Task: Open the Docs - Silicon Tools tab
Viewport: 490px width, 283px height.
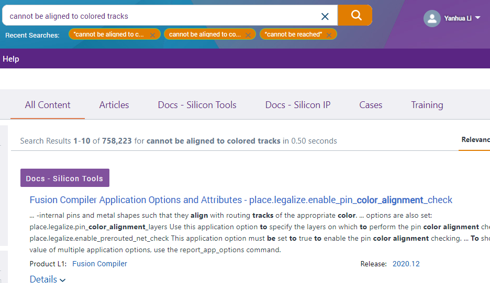Action: pyautogui.click(x=197, y=105)
